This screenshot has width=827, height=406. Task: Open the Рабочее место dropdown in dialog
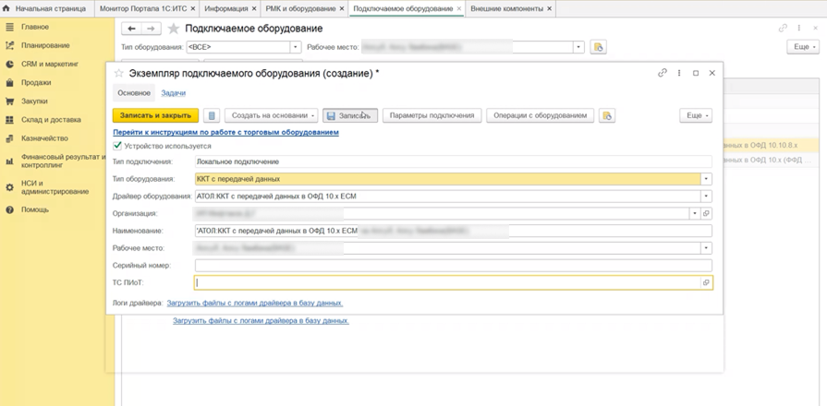click(706, 248)
